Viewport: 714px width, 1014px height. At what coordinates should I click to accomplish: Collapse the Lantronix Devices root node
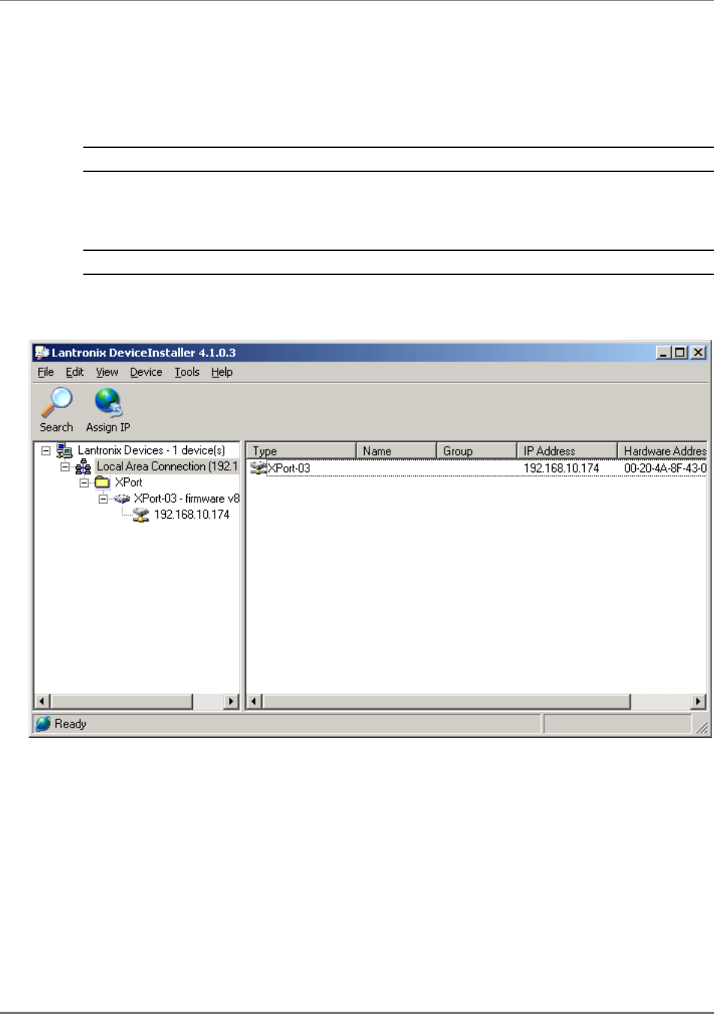coord(47,451)
